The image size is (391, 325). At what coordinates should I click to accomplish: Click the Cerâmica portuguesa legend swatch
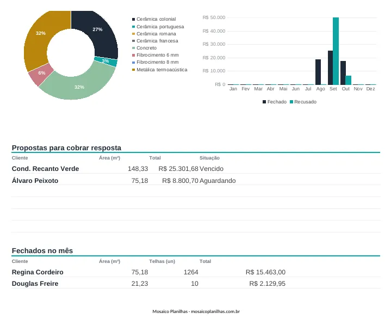click(x=133, y=27)
